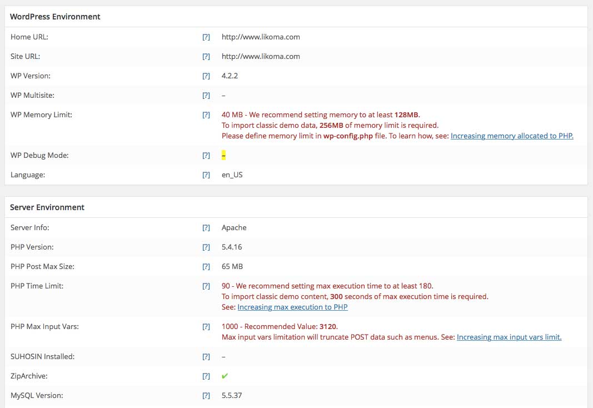Click the help icon beside Server Info
The image size is (593, 408).
point(206,228)
